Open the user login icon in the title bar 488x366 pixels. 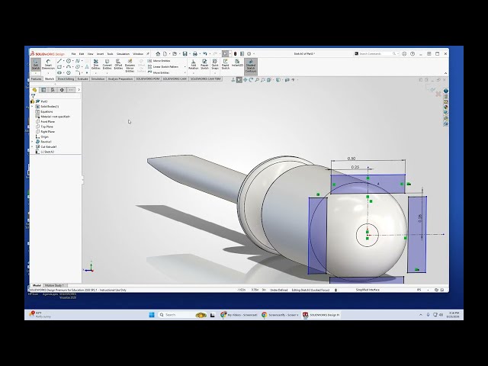[404, 53]
